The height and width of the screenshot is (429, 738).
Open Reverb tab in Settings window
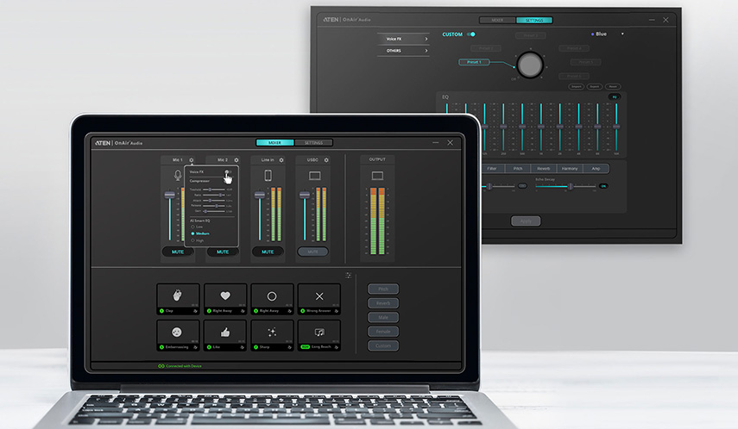click(544, 168)
